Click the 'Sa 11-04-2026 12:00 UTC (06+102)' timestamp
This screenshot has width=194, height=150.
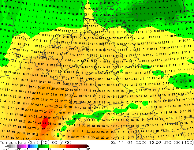point(152,143)
